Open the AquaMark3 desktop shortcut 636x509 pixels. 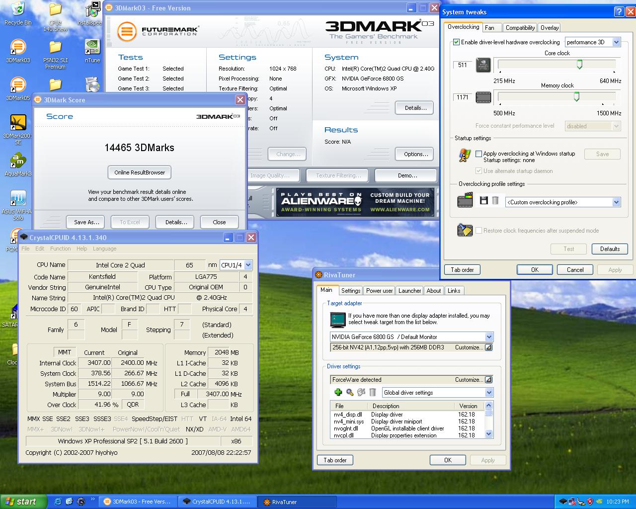tap(18, 165)
